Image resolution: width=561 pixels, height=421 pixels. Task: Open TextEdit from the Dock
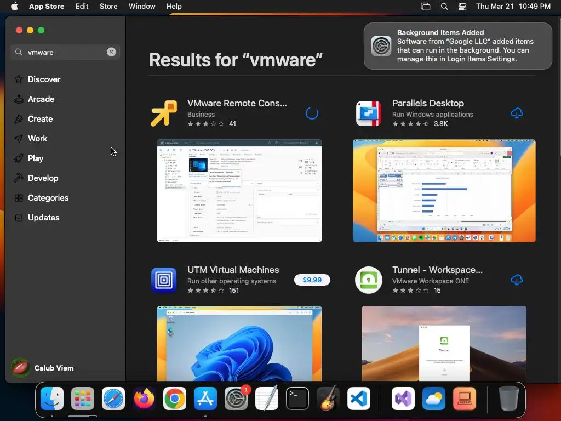coord(267,398)
